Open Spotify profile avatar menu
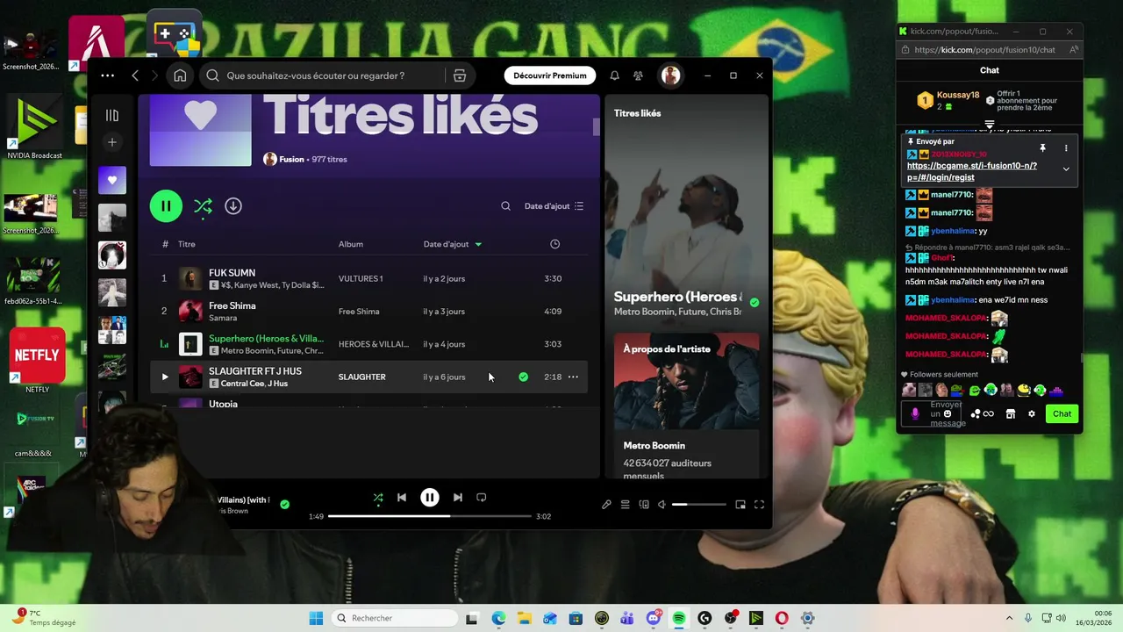 [670, 75]
